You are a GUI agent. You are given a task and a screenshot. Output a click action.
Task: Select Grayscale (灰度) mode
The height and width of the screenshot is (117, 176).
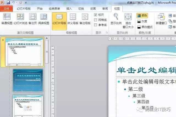tap(142, 21)
